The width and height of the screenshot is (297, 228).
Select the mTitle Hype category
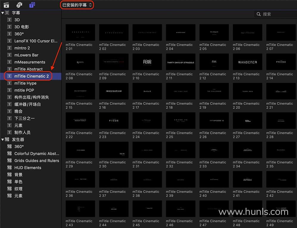pos(25,84)
